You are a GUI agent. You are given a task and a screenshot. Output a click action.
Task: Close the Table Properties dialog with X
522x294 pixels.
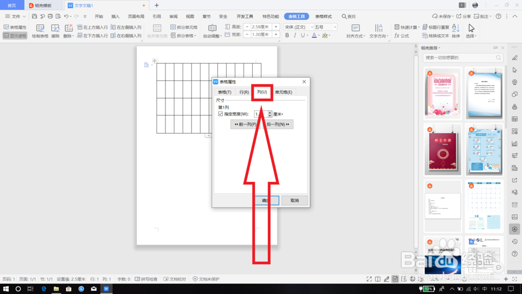click(x=304, y=81)
